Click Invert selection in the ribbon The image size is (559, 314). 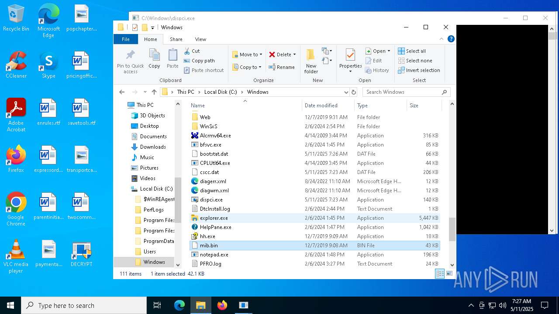click(419, 70)
